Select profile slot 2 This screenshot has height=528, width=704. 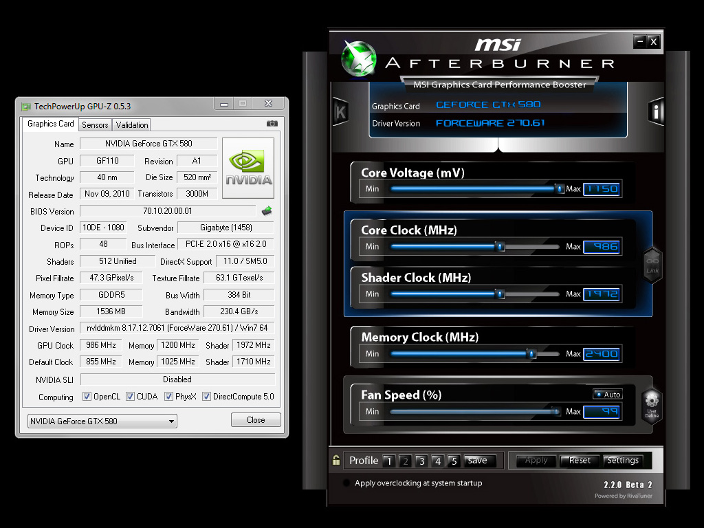[406, 461]
